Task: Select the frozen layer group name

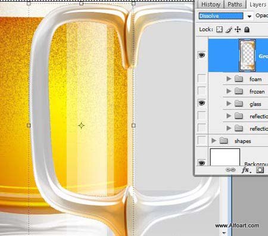Action: pyautogui.click(x=257, y=92)
